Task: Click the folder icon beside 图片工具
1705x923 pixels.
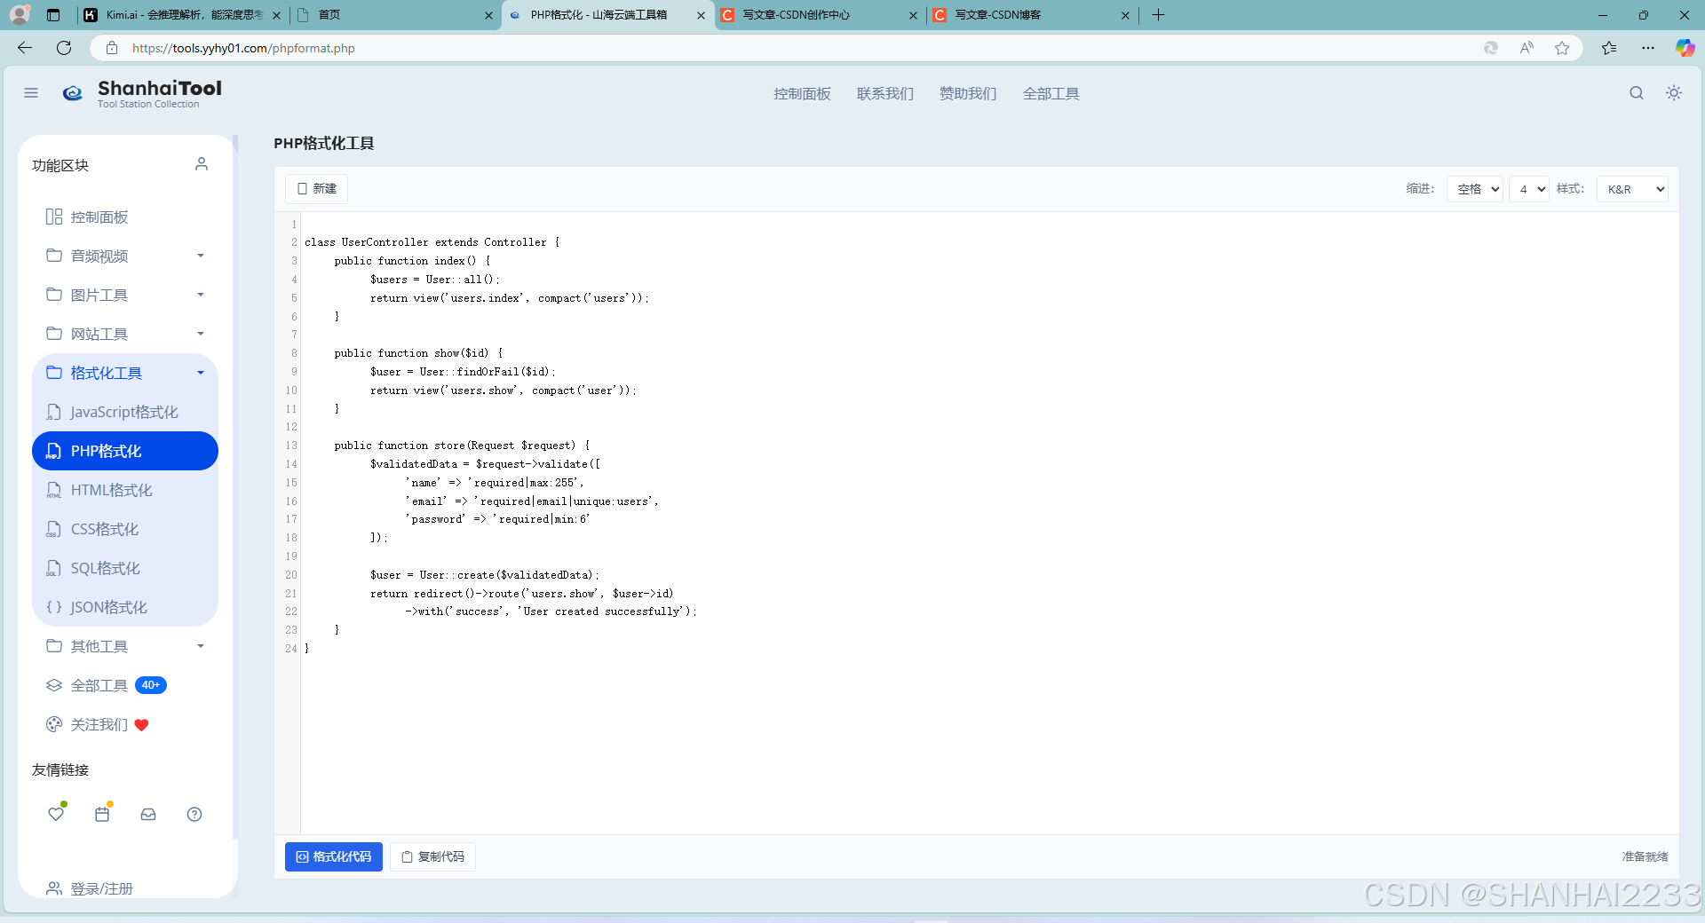Action: (54, 294)
